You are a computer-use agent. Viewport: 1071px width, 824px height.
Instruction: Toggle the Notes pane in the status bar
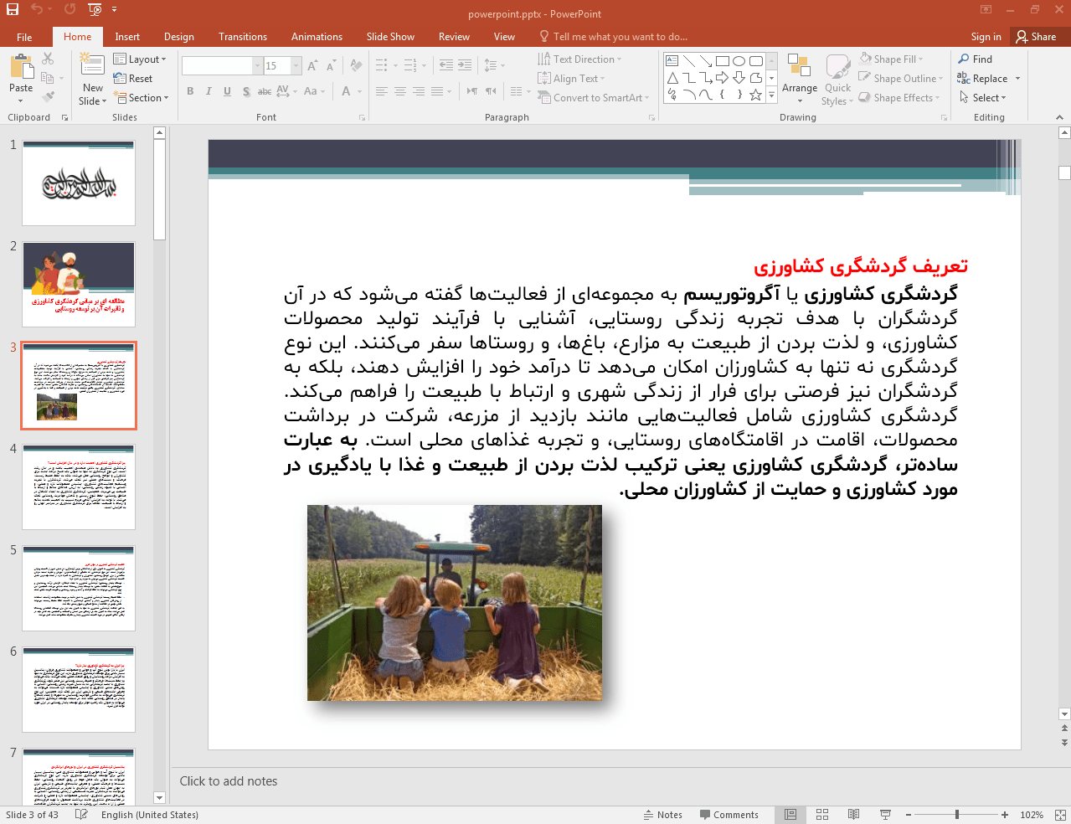662,815
